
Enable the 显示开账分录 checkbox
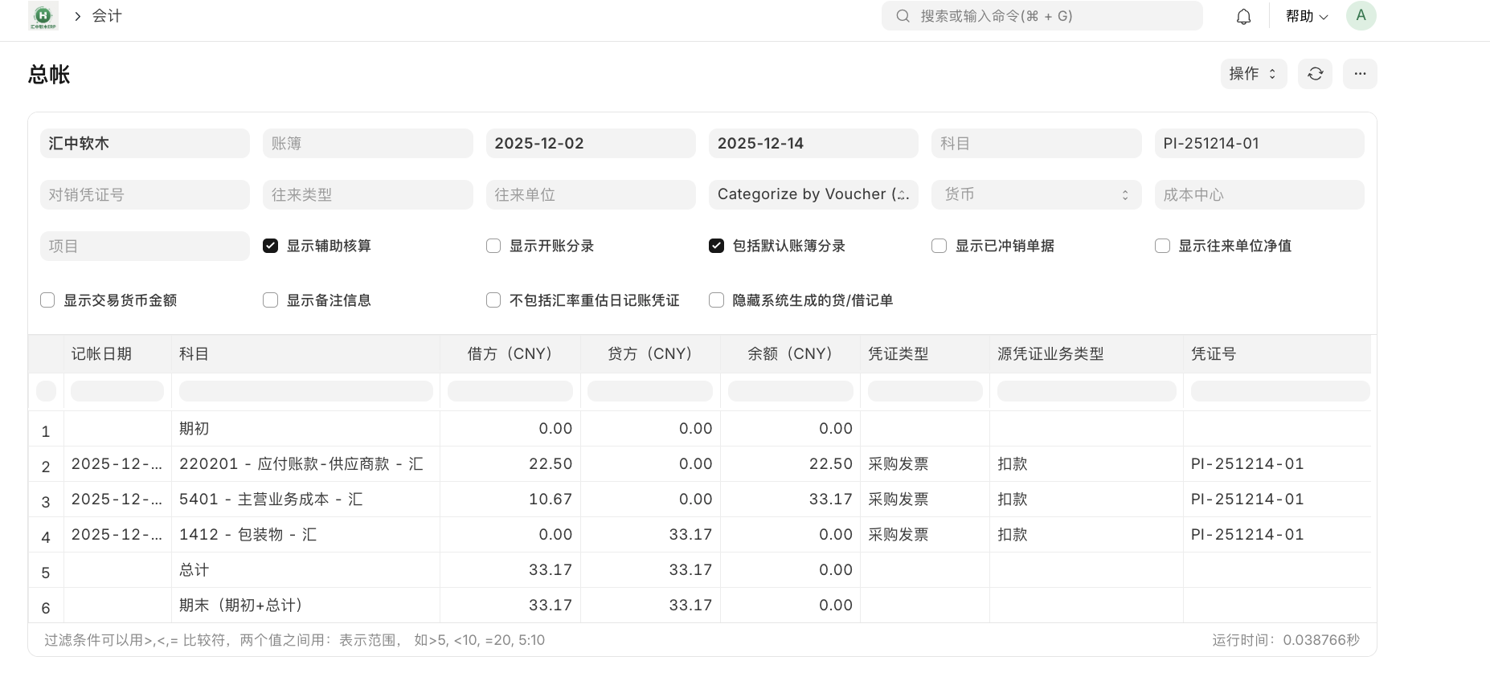493,246
